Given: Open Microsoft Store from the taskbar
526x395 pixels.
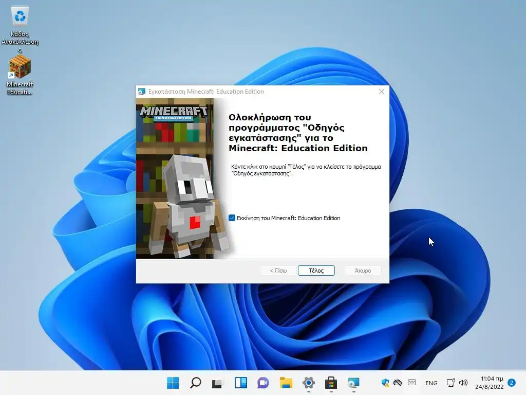Looking at the screenshot, I should (331, 383).
